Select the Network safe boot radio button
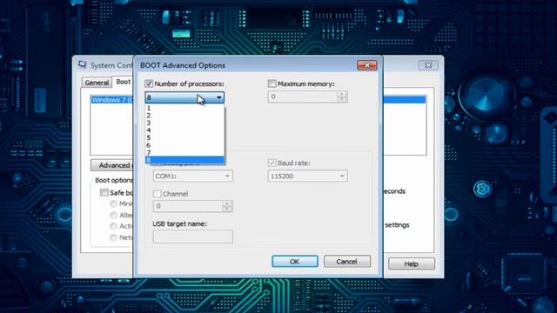The image size is (557, 313). tap(113, 237)
